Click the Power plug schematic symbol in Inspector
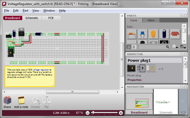This screenshot has width=190, height=118. (141, 68)
